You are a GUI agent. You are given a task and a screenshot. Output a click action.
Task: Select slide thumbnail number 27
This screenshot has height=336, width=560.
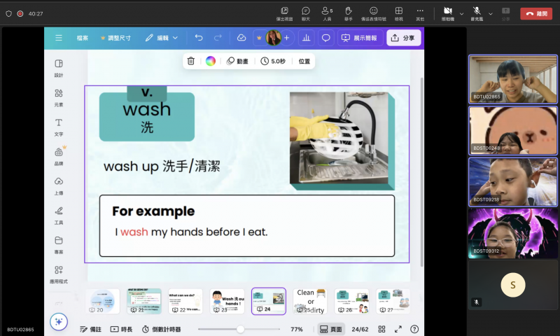point(393,302)
